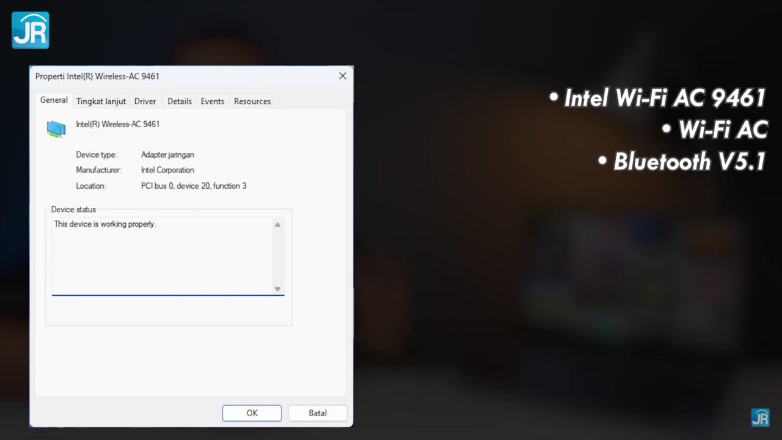Click the PCI bus location value

[x=194, y=186]
